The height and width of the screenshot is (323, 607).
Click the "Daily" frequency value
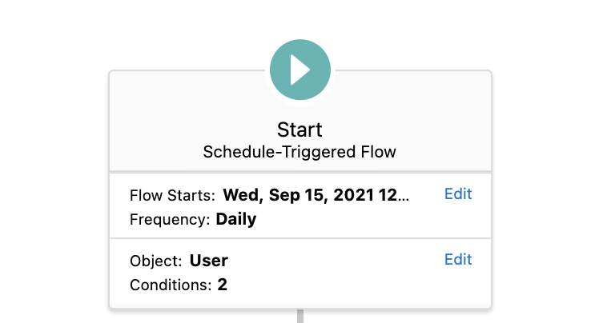pos(236,218)
